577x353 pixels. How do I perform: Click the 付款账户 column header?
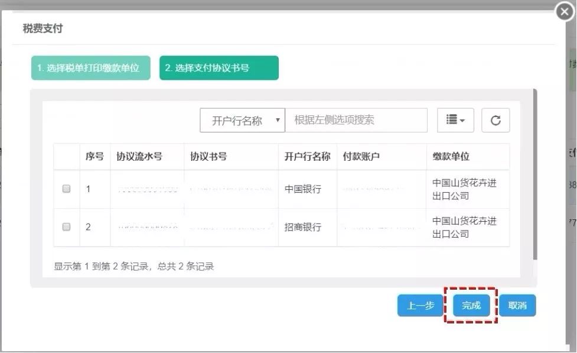(x=382, y=156)
